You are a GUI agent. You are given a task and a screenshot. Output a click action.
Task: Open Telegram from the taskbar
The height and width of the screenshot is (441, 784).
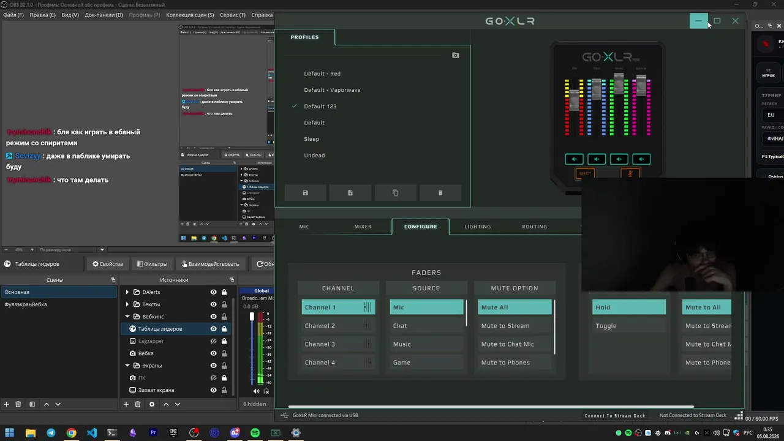(51, 433)
